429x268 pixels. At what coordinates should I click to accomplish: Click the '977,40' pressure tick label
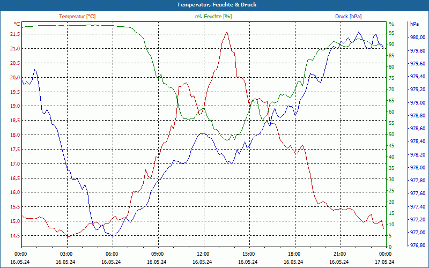coord(418,206)
